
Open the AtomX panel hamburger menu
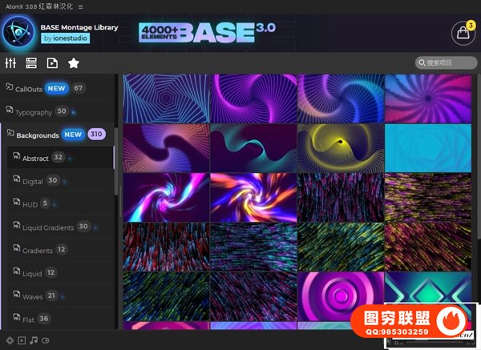coord(80,6)
